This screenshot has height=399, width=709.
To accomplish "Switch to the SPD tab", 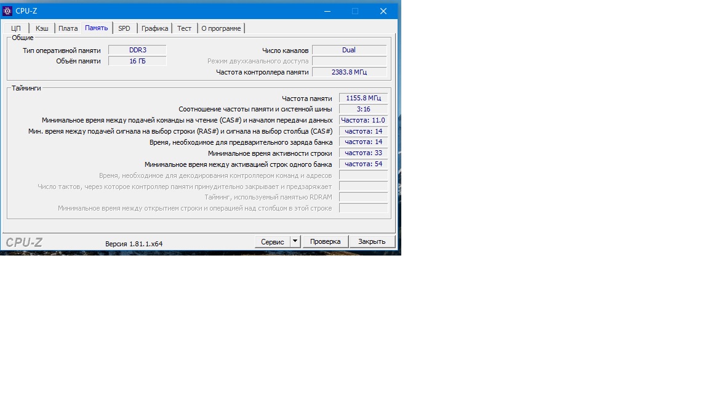I will point(124,28).
